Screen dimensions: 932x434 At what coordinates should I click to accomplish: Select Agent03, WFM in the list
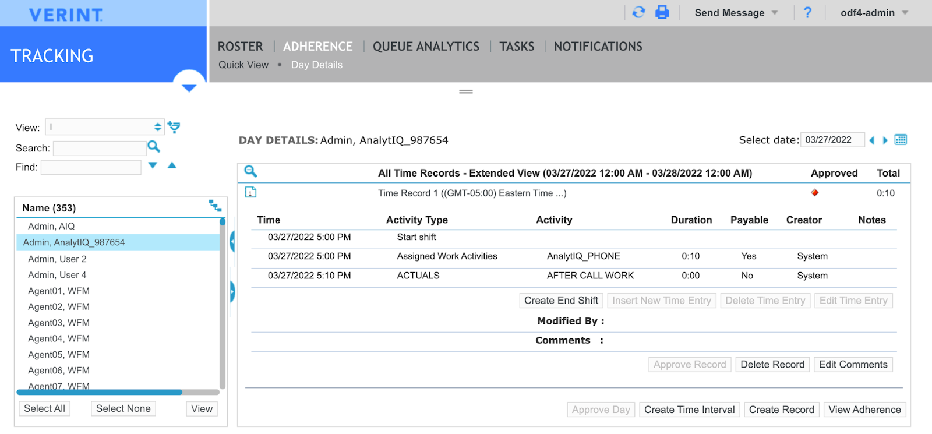(59, 323)
